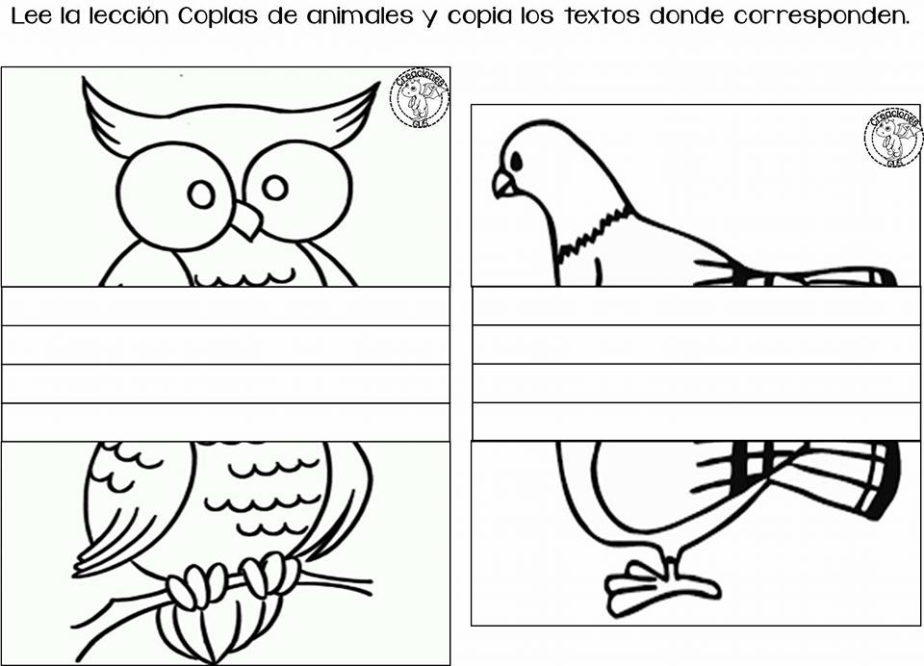Select the fourth writing line under the owl

point(225,422)
